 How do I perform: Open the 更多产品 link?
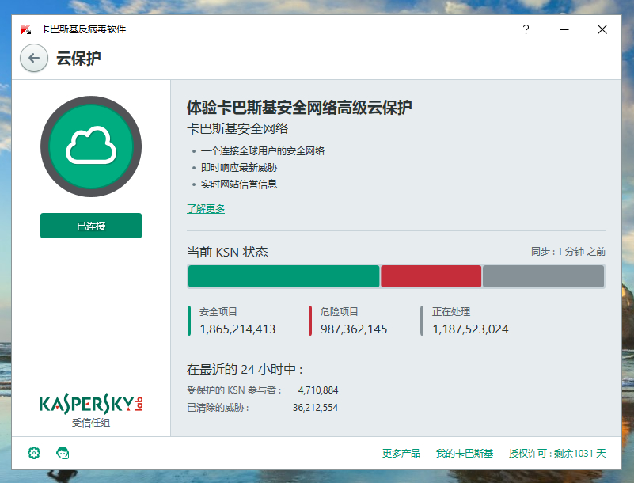(401, 454)
